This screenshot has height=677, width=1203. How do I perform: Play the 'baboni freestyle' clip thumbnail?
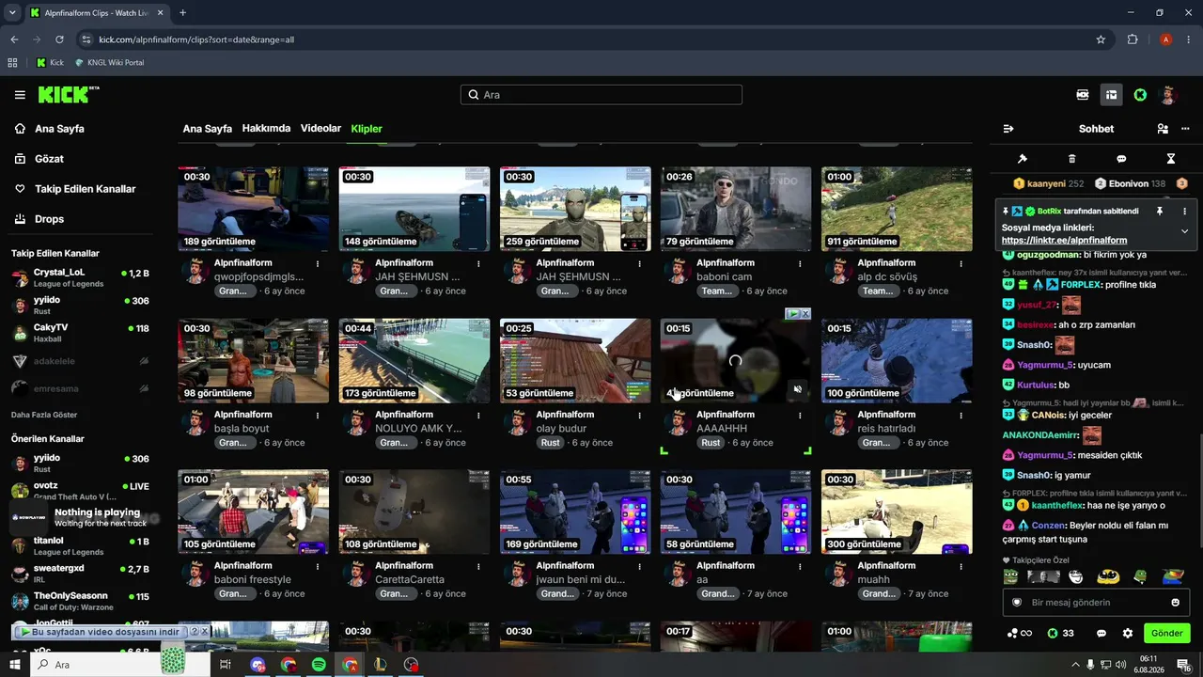254,512
